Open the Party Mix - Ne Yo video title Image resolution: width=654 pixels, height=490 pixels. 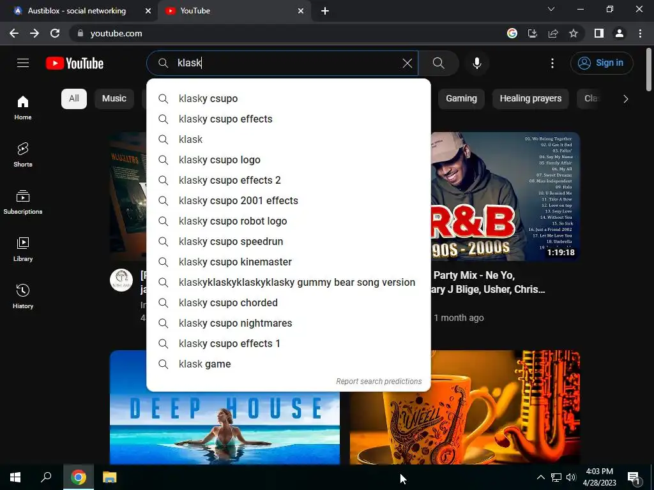coord(489,282)
